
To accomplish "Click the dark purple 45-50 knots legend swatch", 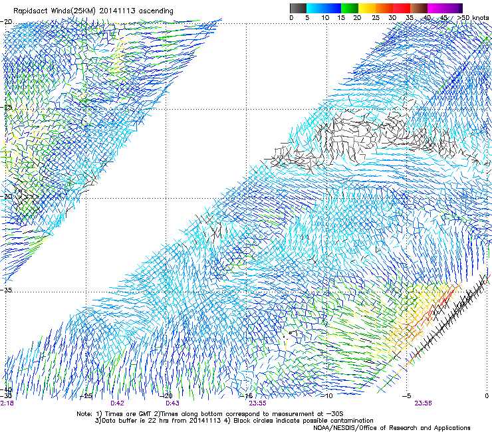I will [x=453, y=8].
